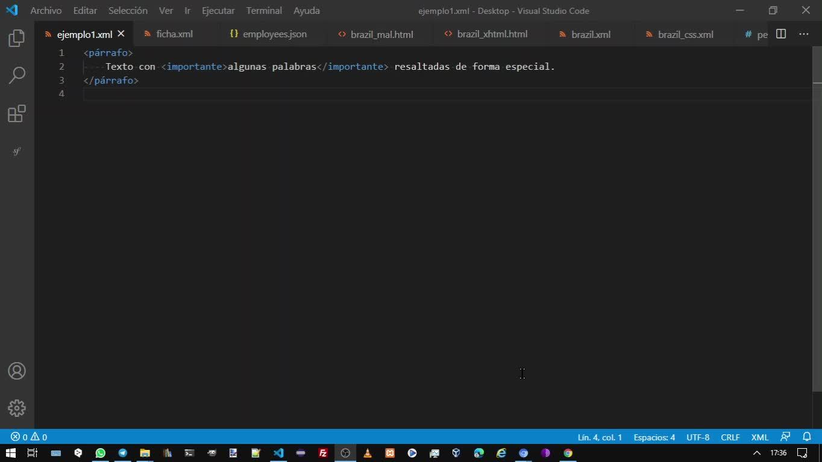Switch to the ficha.xml tab
Viewport: 822px width, 462px height.
(x=175, y=34)
